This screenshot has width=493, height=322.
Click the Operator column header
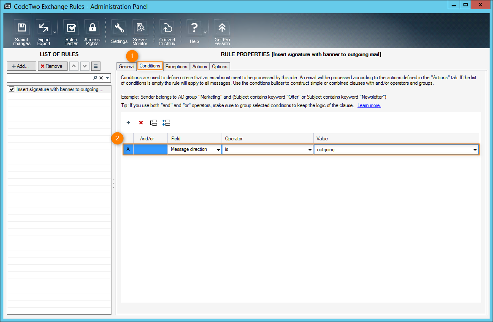[x=268, y=139]
